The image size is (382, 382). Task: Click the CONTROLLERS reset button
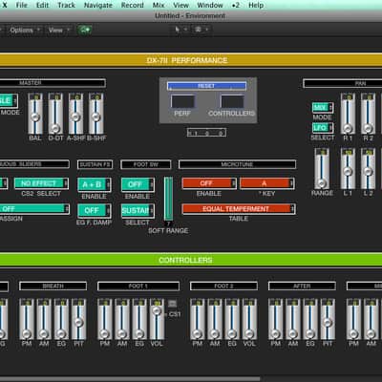232,102
